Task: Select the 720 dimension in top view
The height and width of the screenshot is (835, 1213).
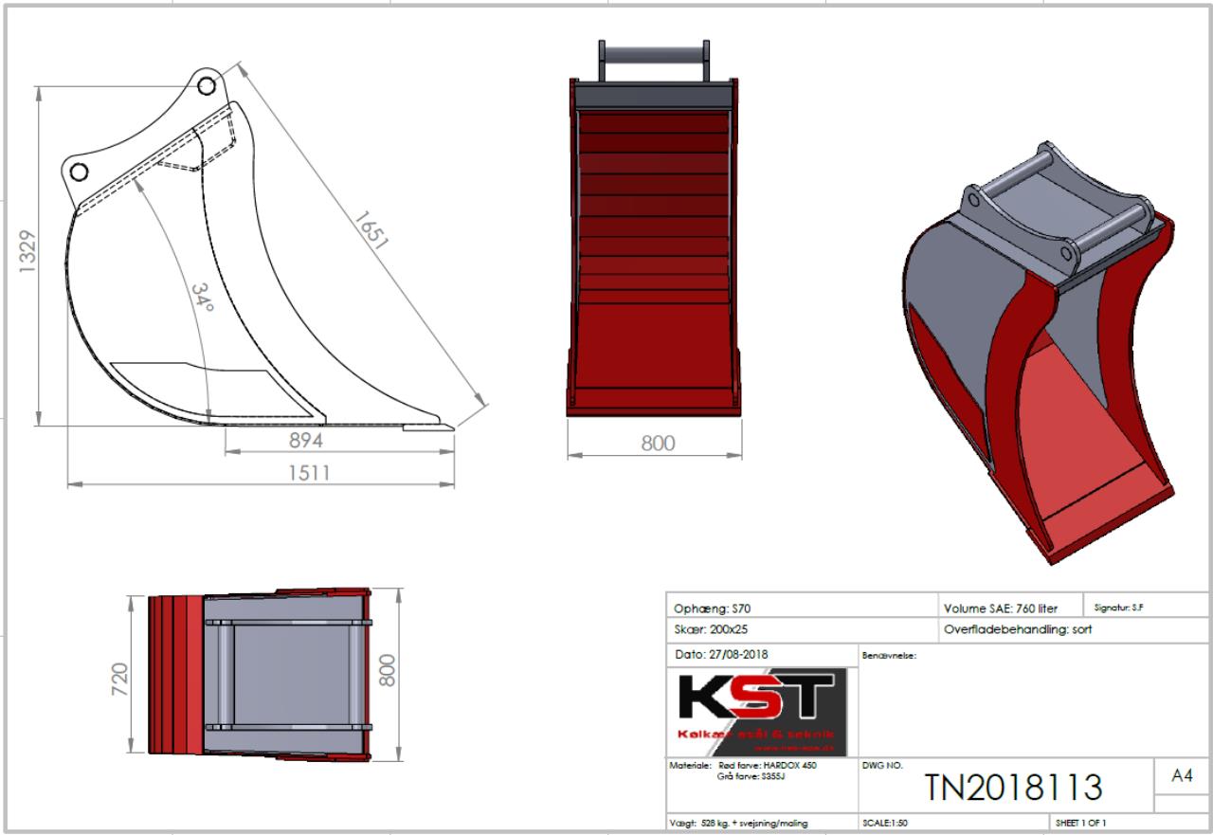Action: [120, 678]
